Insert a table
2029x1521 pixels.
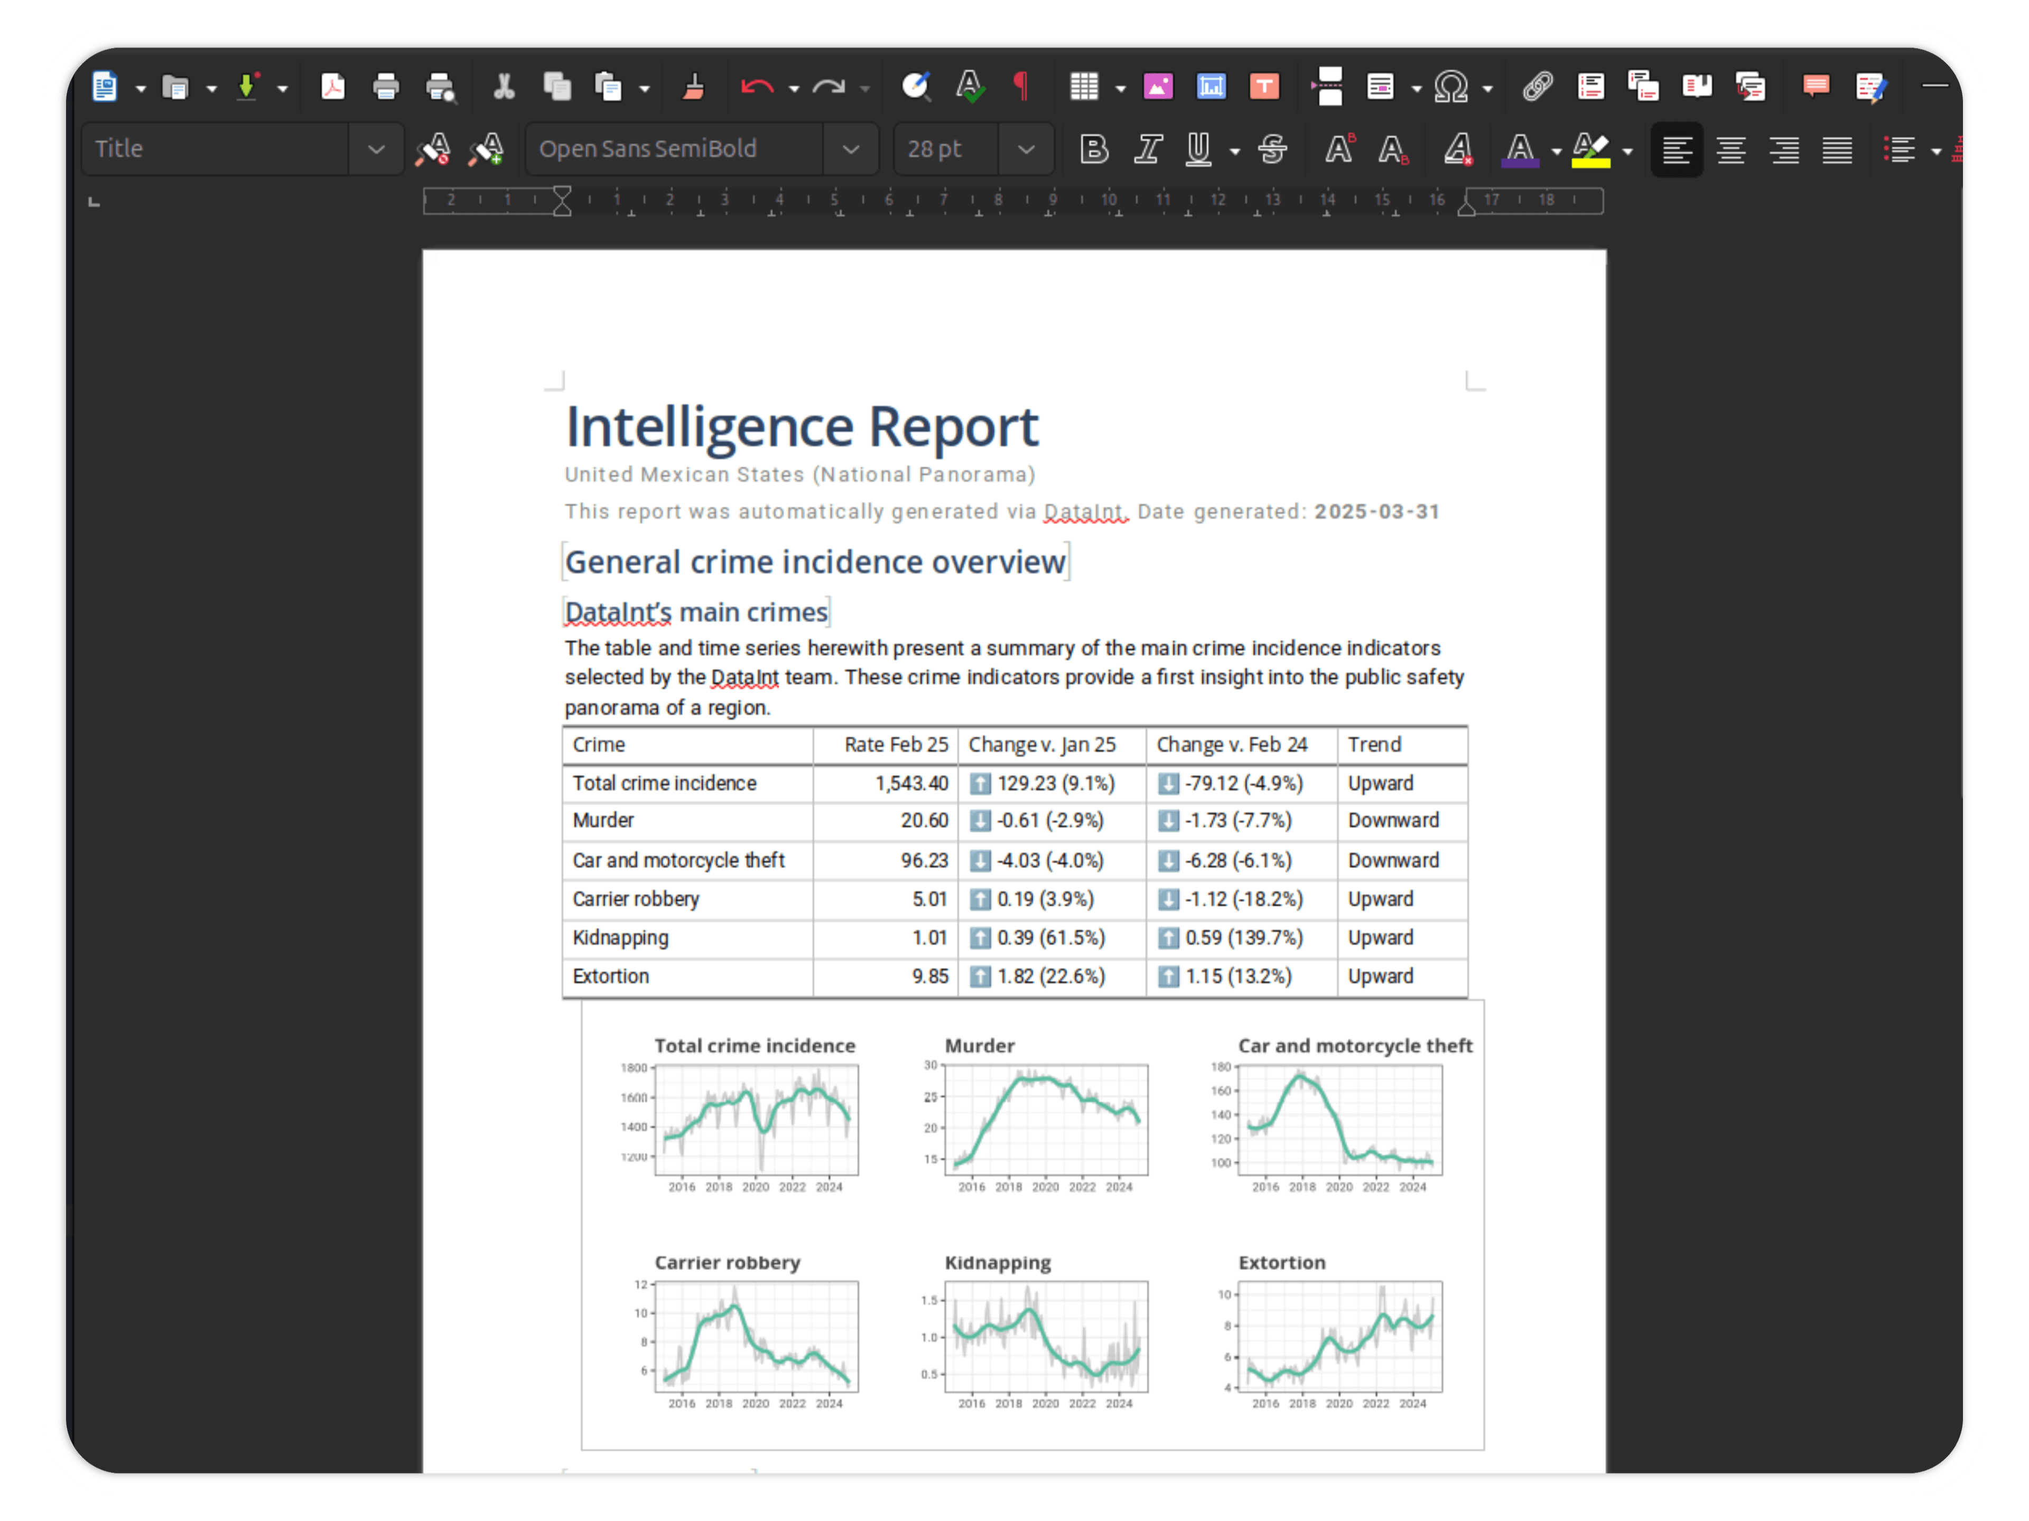point(1086,87)
